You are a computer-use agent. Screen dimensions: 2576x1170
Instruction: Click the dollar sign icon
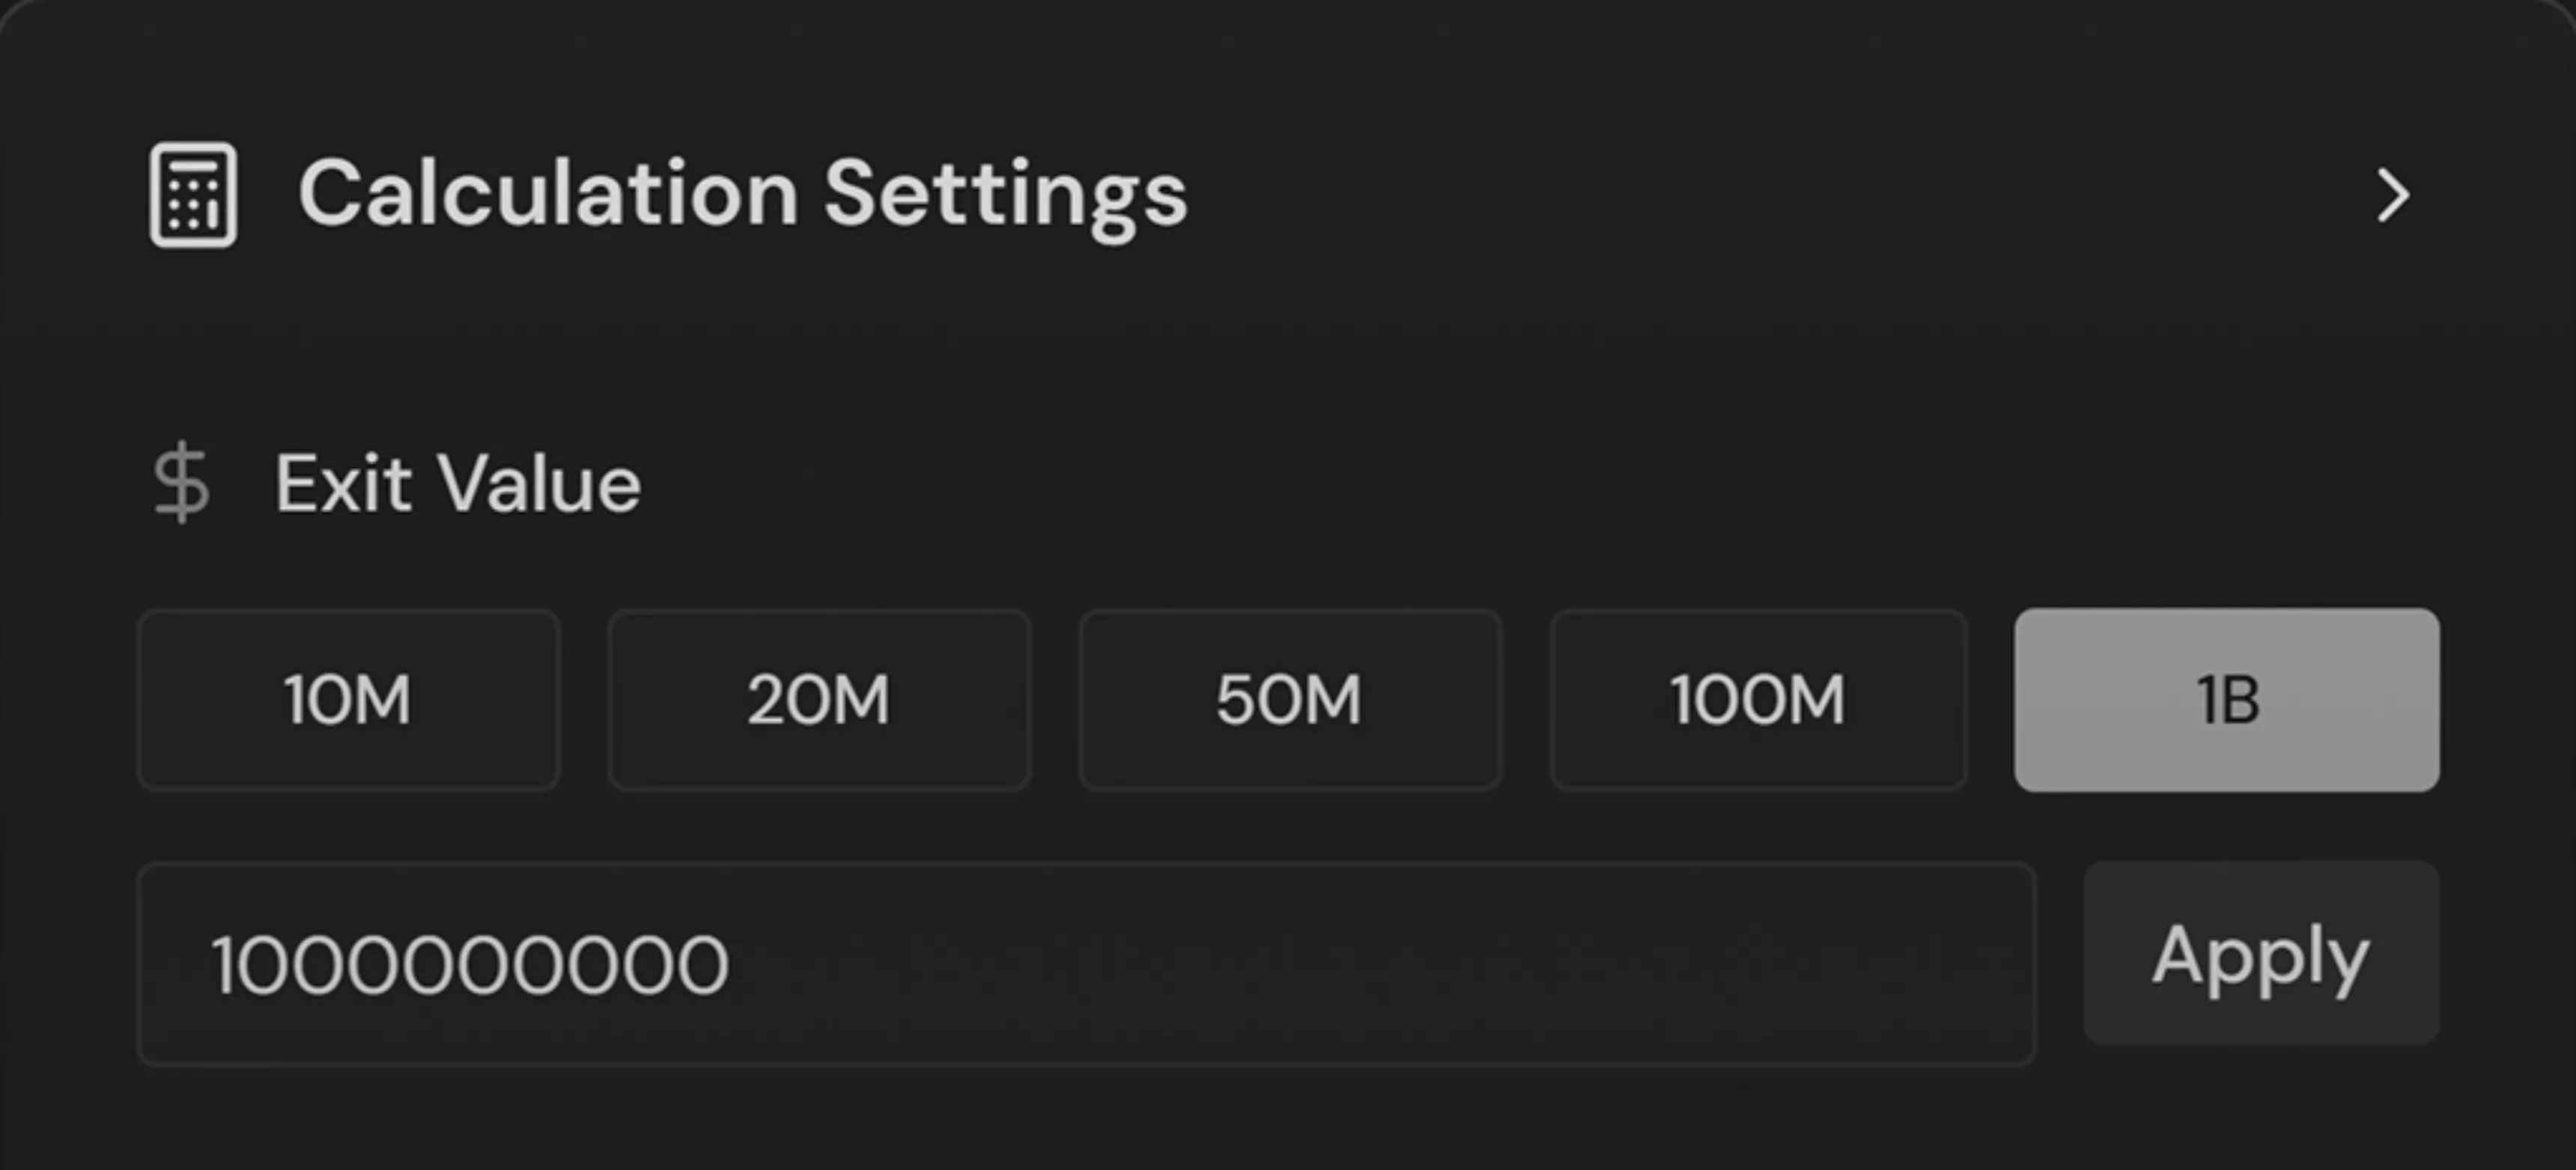click(181, 483)
